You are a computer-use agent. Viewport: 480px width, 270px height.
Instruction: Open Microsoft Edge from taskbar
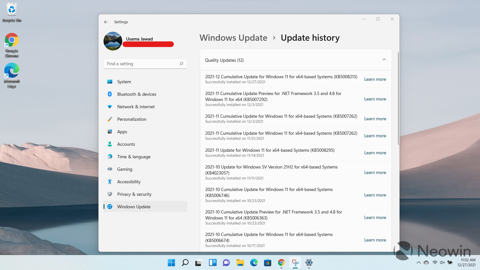(253, 262)
